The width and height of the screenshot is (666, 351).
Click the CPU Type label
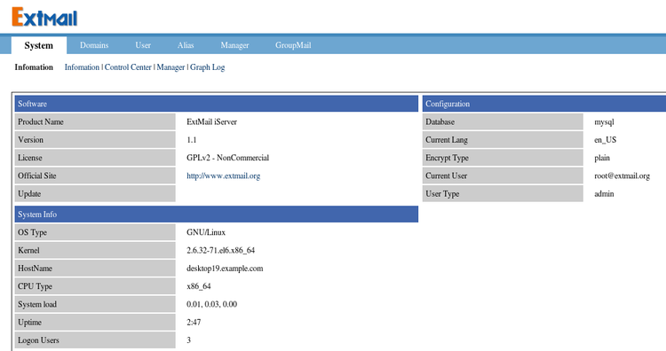pos(95,286)
